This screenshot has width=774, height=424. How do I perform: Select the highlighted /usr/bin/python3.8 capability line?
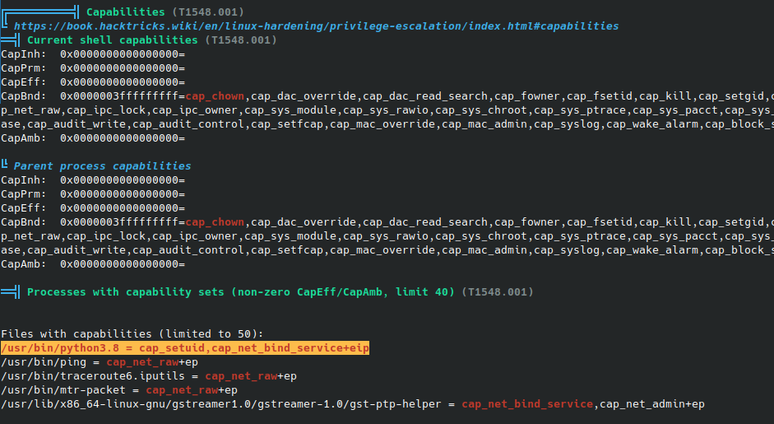click(x=185, y=348)
